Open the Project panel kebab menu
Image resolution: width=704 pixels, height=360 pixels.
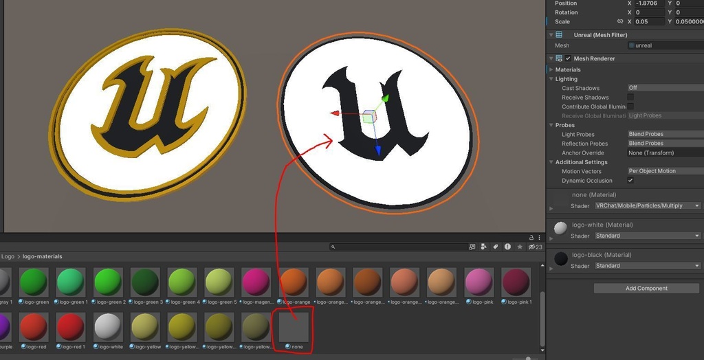[x=539, y=238]
